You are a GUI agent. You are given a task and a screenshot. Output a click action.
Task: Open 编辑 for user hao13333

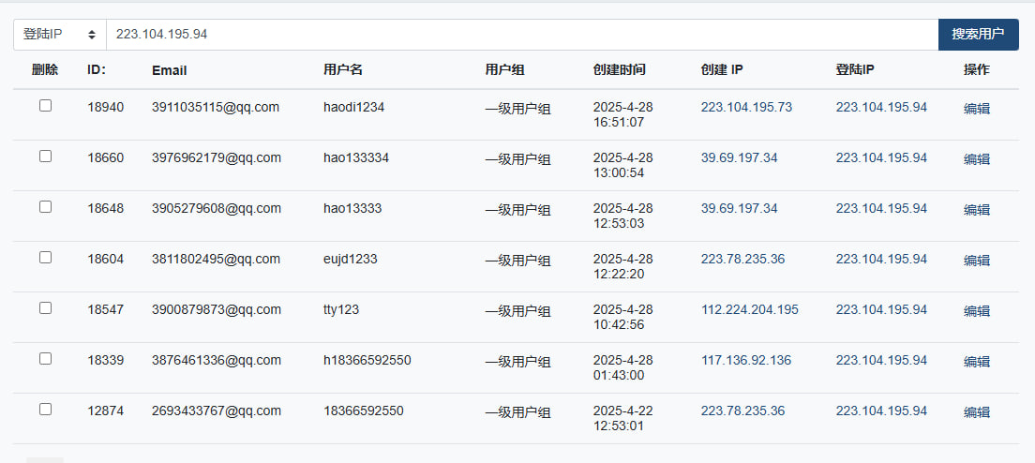[976, 210]
